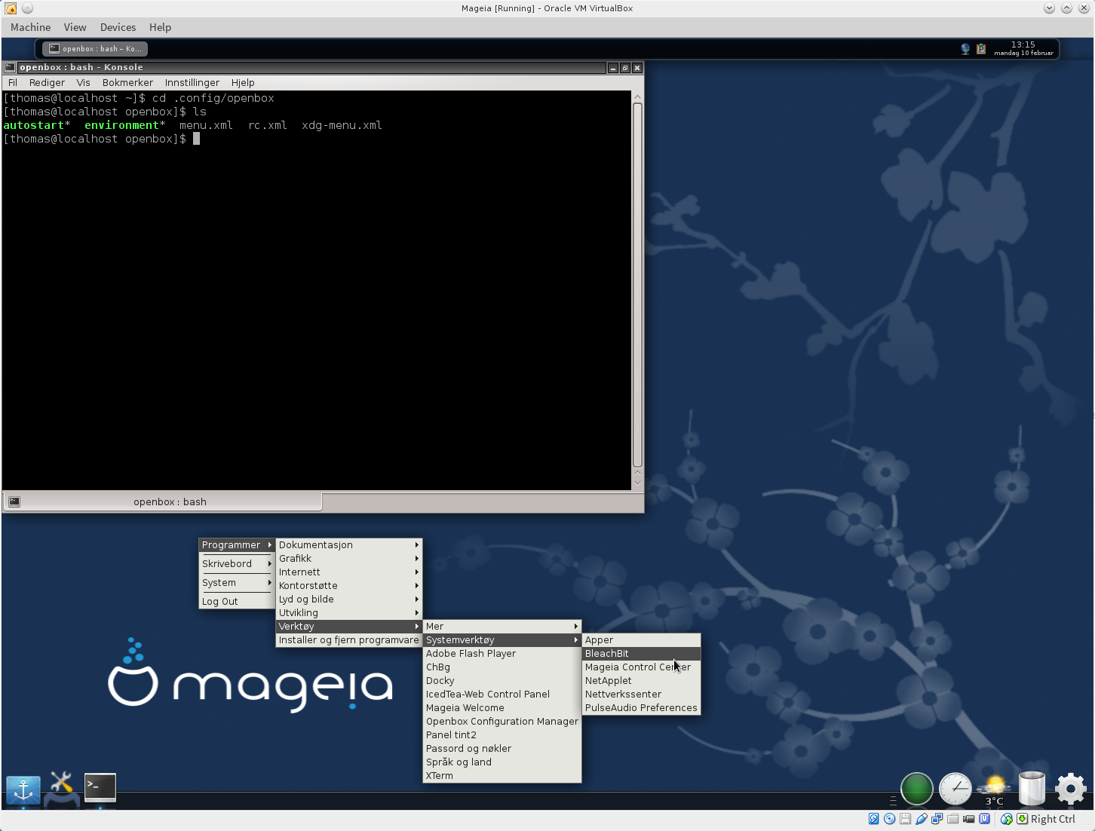1095x831 pixels.
Task: Click Konsole scrollbar up arrow
Action: tap(637, 97)
